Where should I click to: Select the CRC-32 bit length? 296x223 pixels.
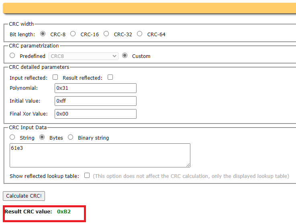tap(106, 34)
